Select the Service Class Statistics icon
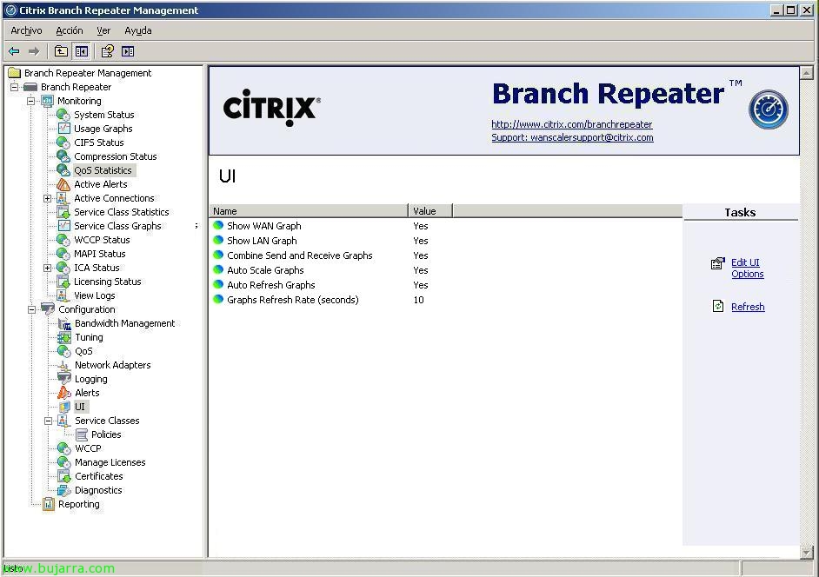Viewport: 819px width, 577px height. (x=63, y=212)
